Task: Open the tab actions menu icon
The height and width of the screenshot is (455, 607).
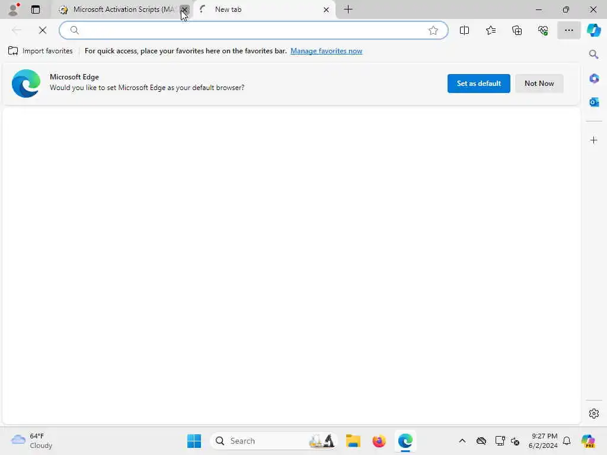Action: click(36, 9)
